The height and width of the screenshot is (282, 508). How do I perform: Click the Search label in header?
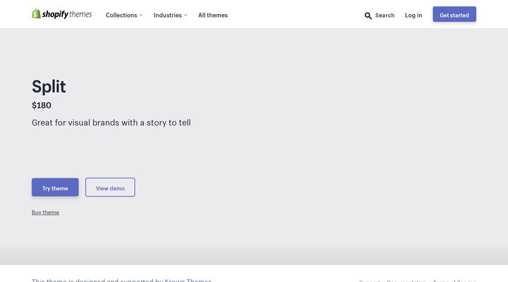click(x=385, y=15)
